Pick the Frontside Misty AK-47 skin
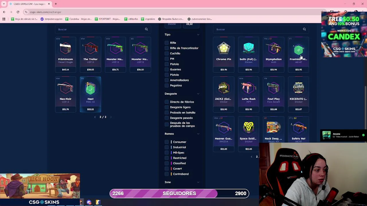 click(298, 55)
